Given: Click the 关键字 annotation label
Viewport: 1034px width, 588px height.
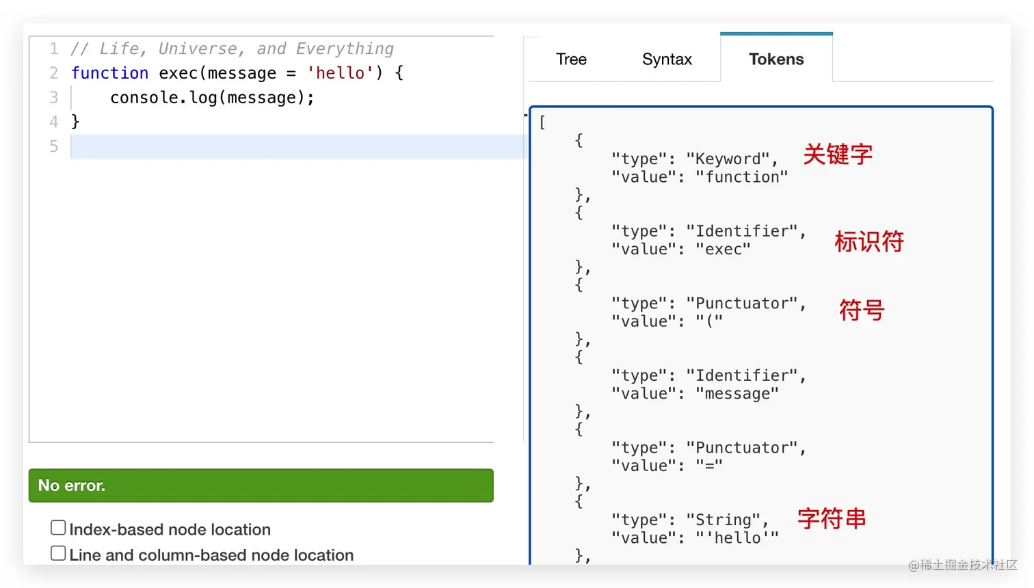Looking at the screenshot, I should tap(837, 155).
